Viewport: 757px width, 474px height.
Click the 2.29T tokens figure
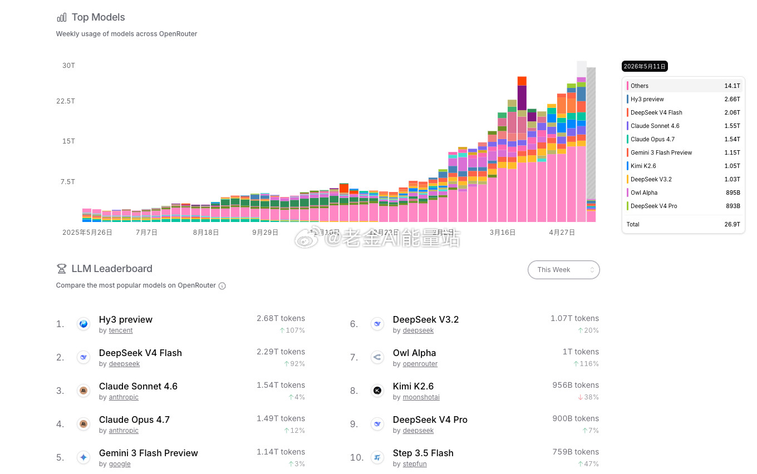[281, 352]
